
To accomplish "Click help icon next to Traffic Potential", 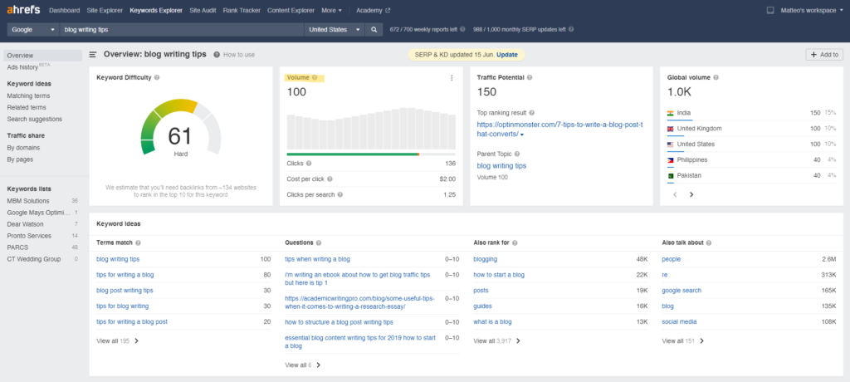I will click(x=529, y=77).
